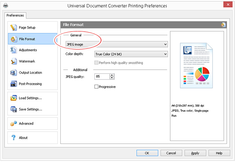The image size is (235, 163).
Task: Click the document preview thumbnail
Action: [x=196, y=66]
